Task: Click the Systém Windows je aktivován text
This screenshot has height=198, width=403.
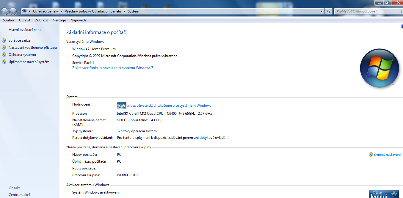Action: (x=96, y=192)
